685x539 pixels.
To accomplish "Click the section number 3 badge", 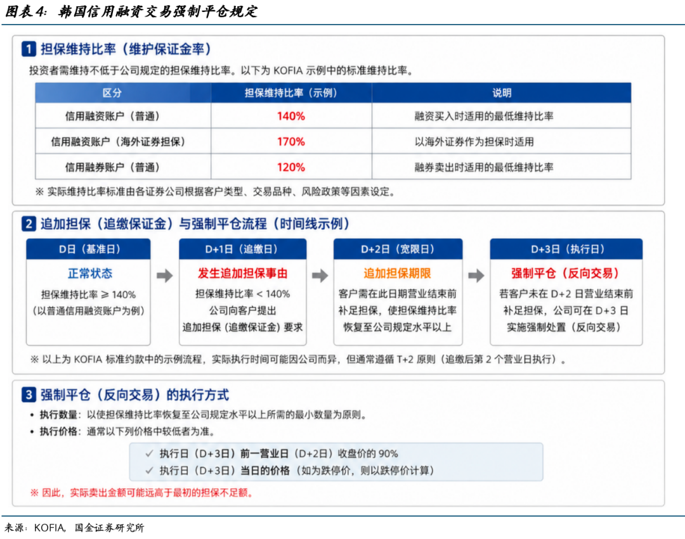I will [x=29, y=395].
